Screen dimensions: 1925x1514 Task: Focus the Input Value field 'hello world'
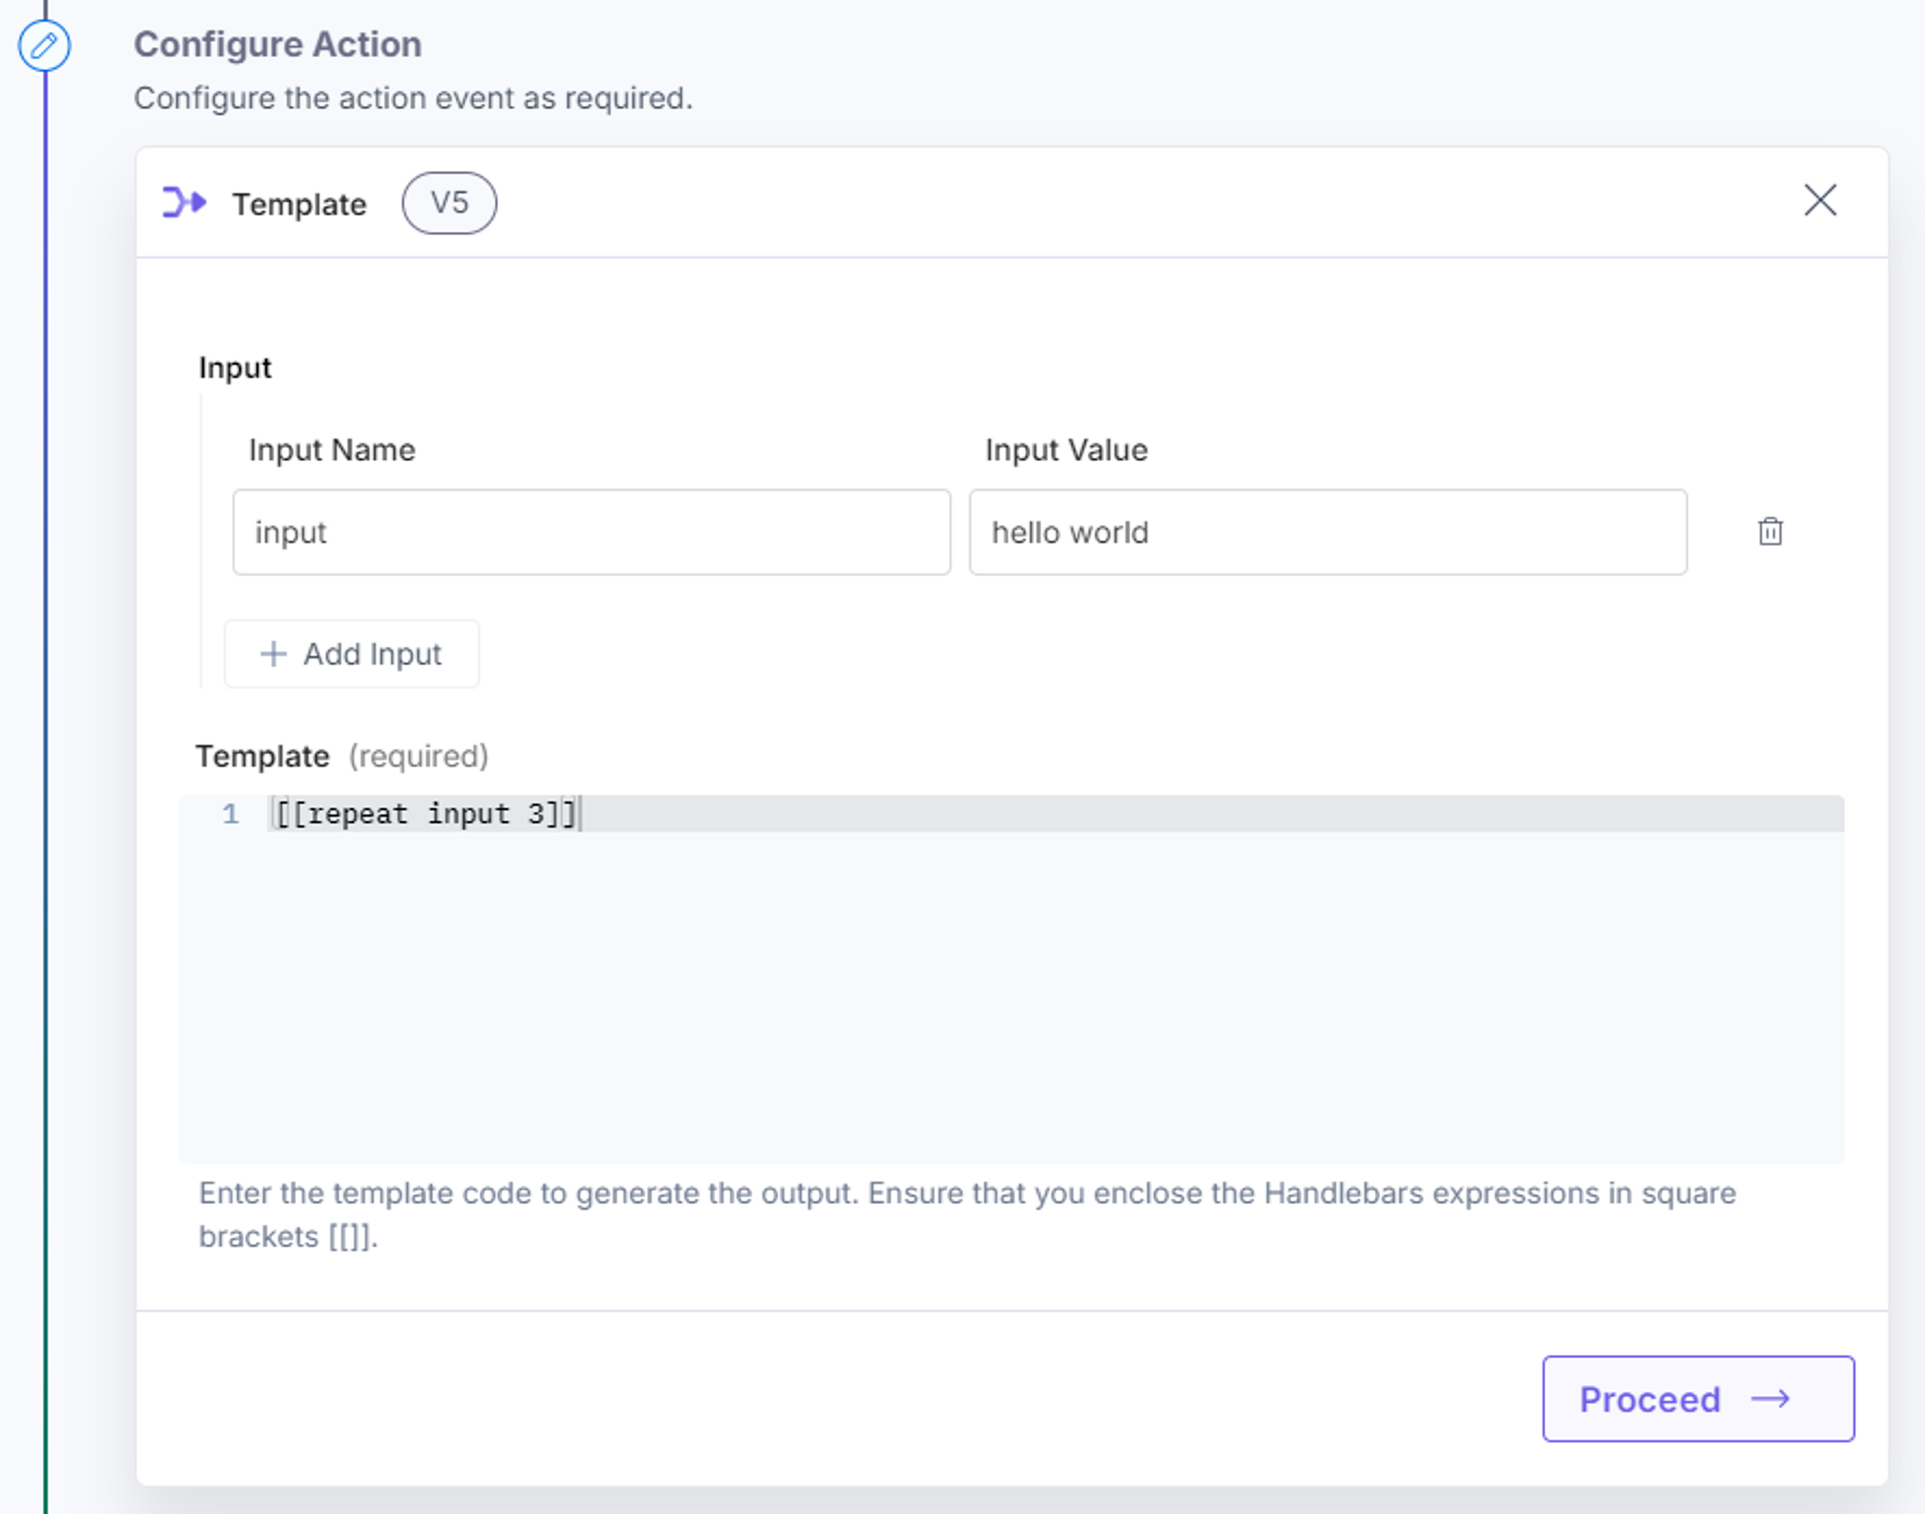tap(1327, 532)
